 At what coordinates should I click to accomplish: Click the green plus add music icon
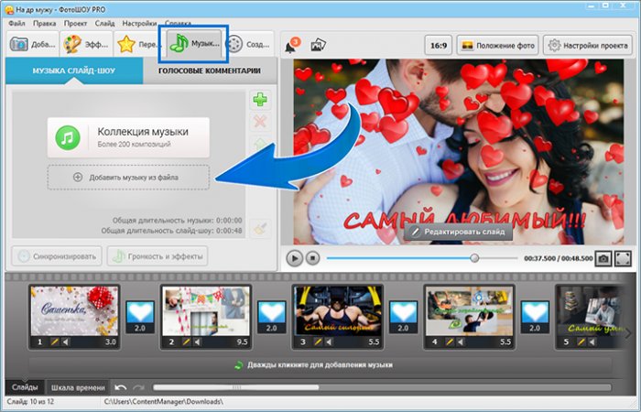click(259, 101)
